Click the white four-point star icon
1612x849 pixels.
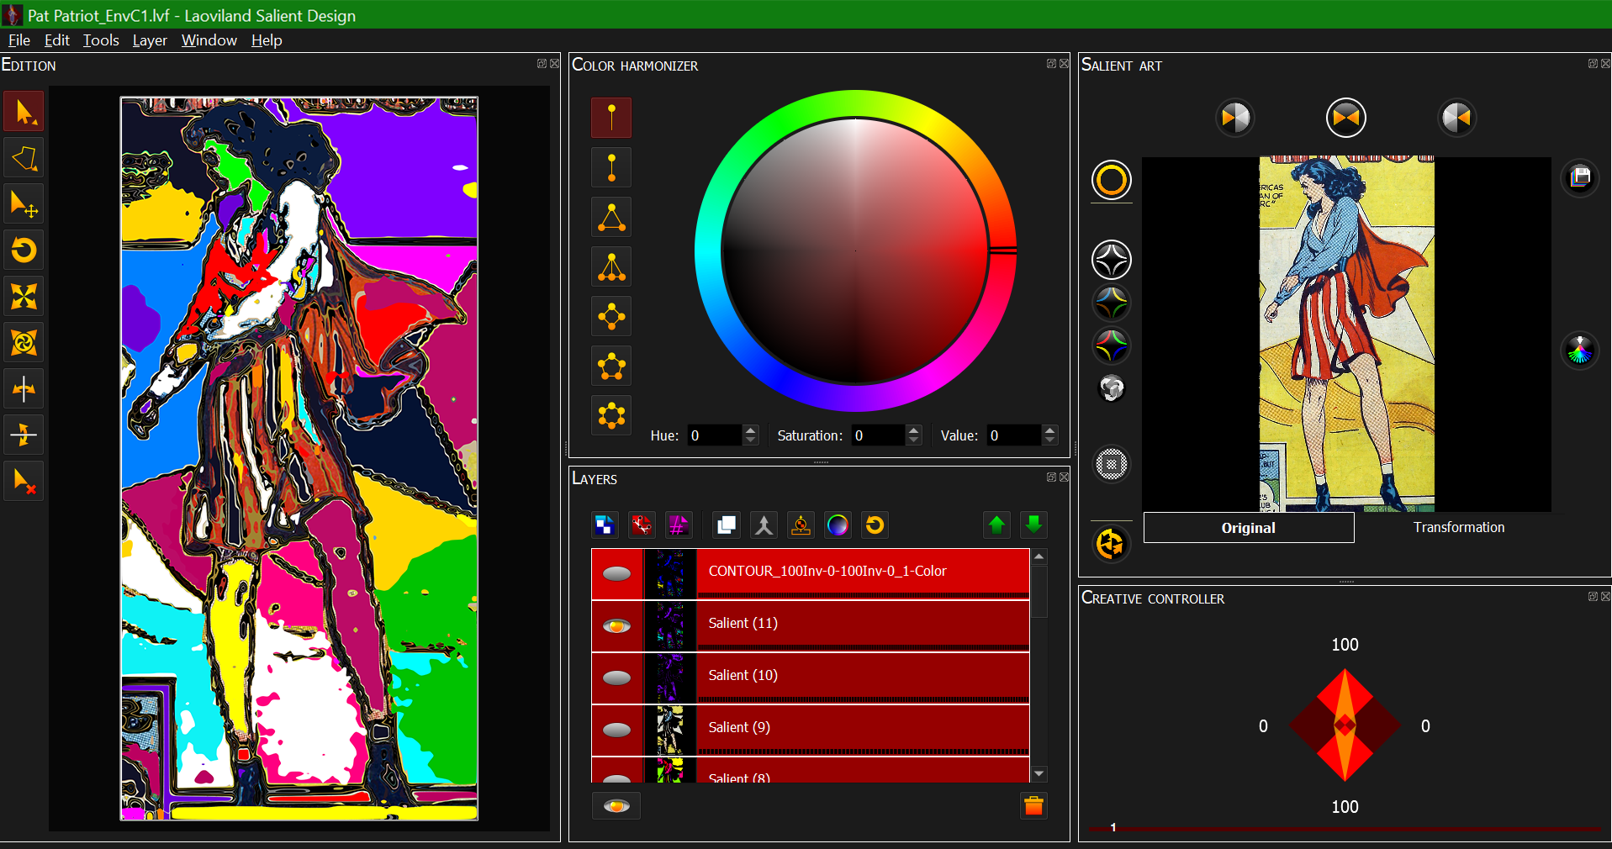(x=1111, y=259)
